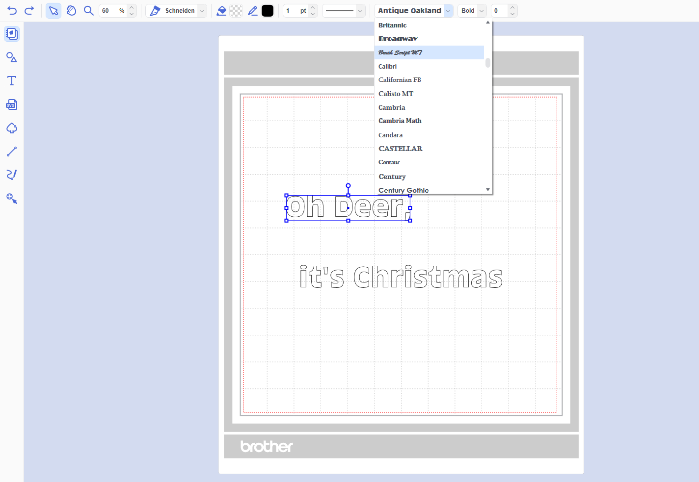Choose the freehand curve drawing tool
The width and height of the screenshot is (699, 482).
[x=12, y=175]
